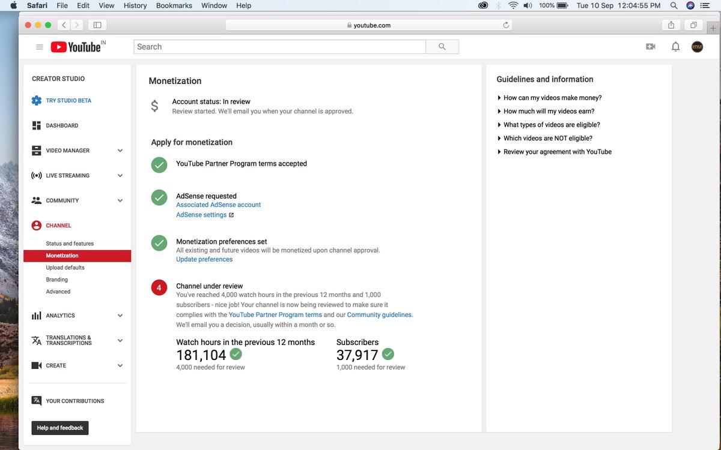Viewport: 721px width, 450px height.
Task: Expand the Video Manager section chevron
Action: coord(120,151)
